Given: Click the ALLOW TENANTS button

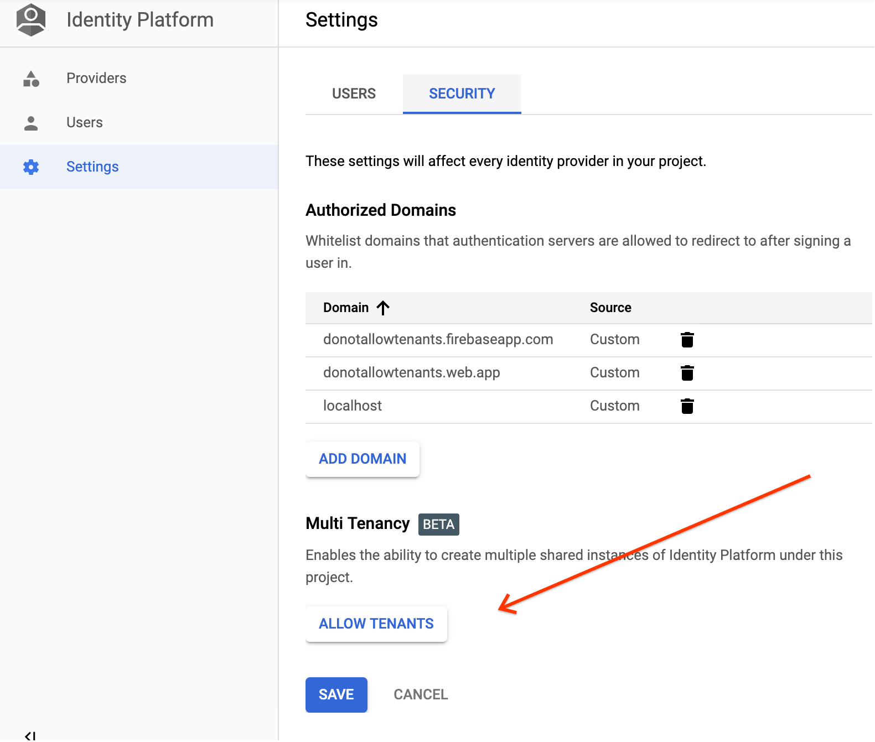Looking at the screenshot, I should tap(376, 624).
